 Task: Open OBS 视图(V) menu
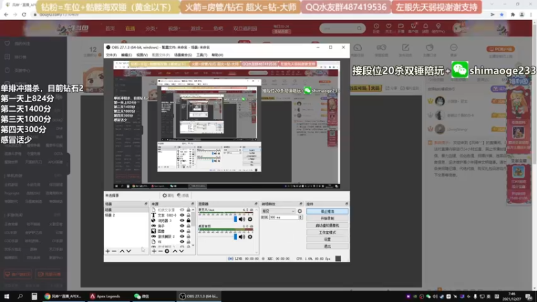tap(142, 55)
